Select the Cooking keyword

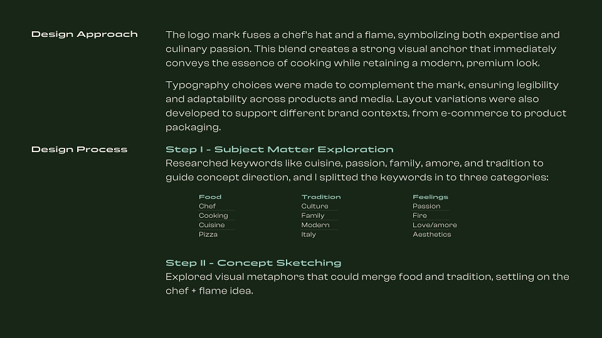point(213,216)
